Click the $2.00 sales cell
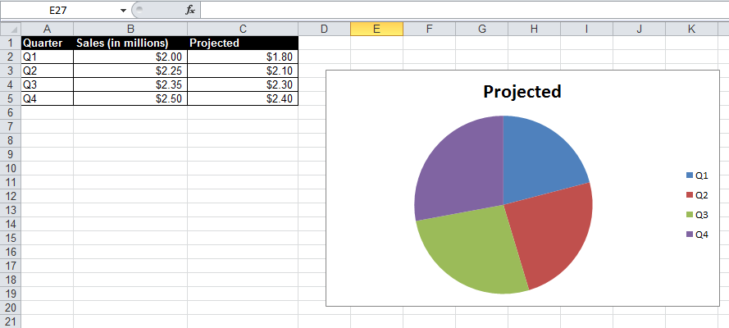 point(130,57)
